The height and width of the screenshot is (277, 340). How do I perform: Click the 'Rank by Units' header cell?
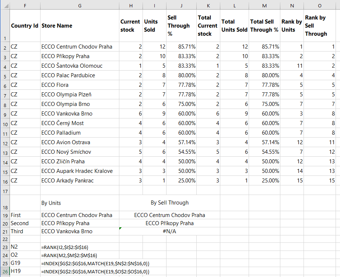pyautogui.click(x=292, y=26)
